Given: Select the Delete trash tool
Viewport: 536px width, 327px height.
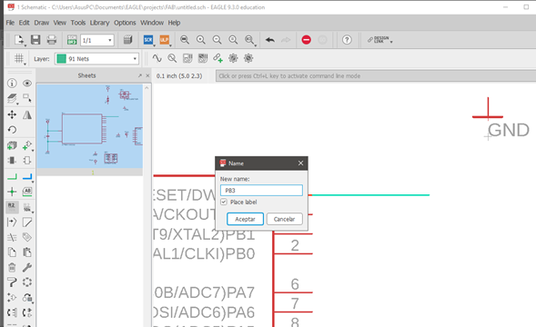Looking at the screenshot, I should pos(12,267).
